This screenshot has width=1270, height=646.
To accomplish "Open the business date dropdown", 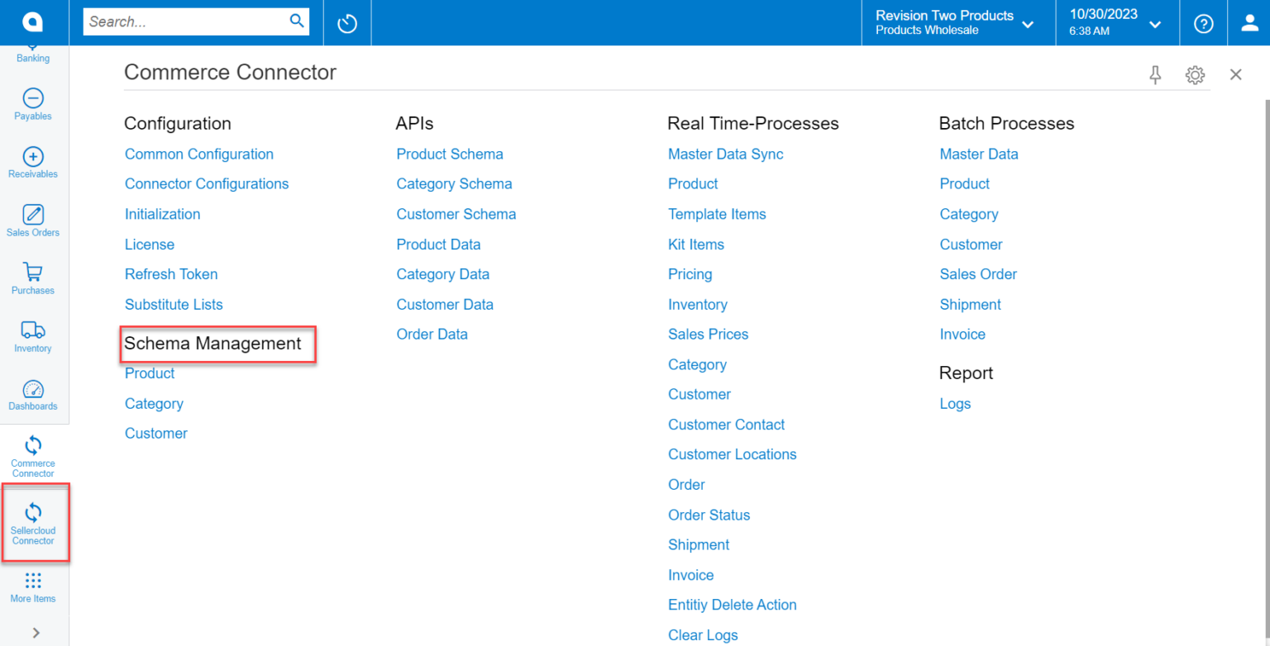I will coord(1115,22).
